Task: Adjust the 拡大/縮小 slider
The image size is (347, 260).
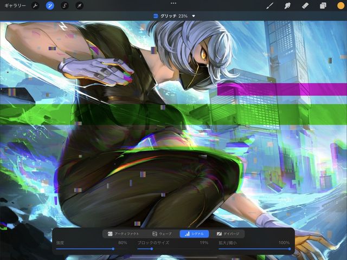Action: click(254, 249)
